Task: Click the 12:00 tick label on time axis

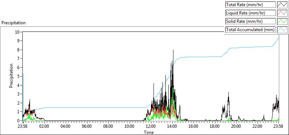Action: (151, 127)
